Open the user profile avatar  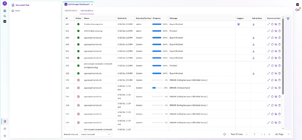5,4
